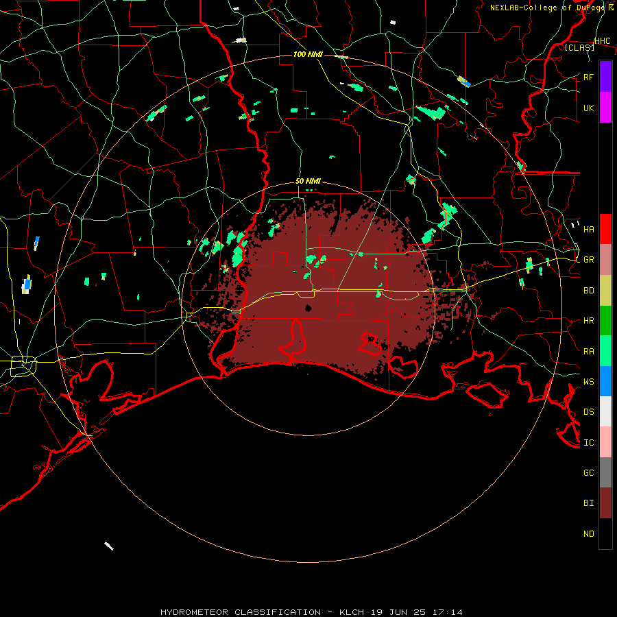This screenshot has height=617, width=617.
Task: Click the BI legend label
Action: click(588, 503)
